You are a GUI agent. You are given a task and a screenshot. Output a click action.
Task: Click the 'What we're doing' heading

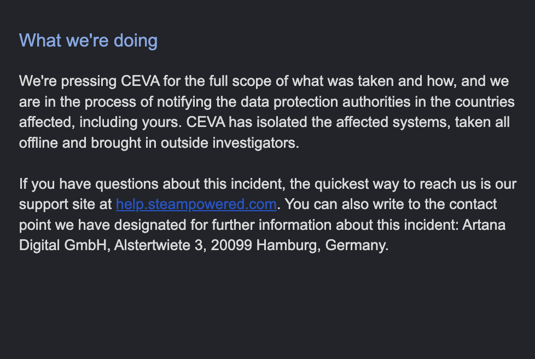pyautogui.click(x=89, y=40)
